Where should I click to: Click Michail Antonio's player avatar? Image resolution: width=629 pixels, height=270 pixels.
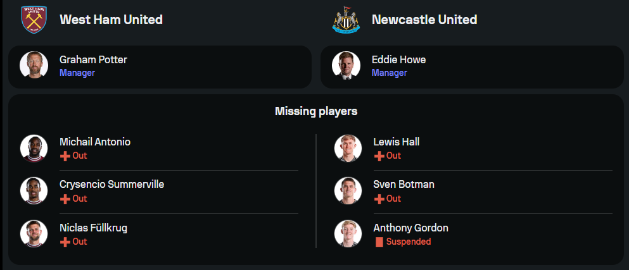tap(34, 148)
